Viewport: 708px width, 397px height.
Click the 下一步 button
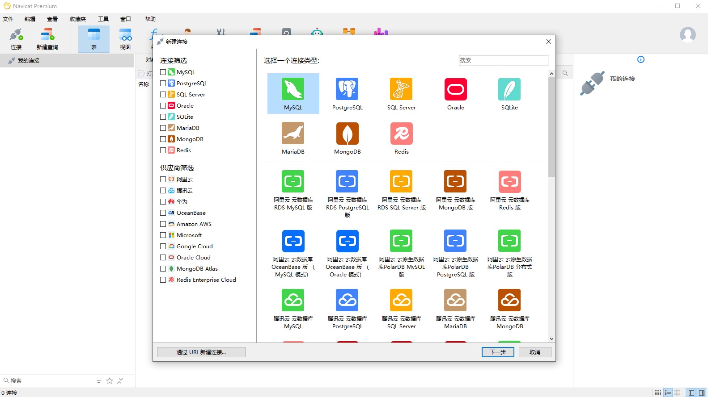[x=498, y=352]
